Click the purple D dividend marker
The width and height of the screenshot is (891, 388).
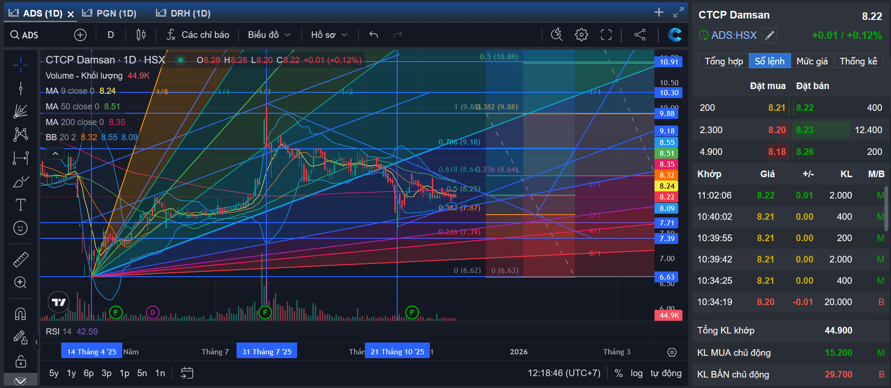pos(153,312)
